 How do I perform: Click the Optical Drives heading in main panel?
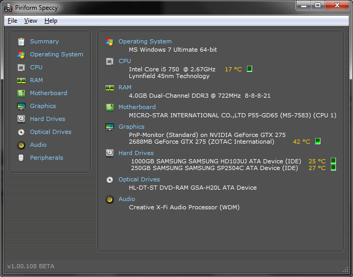[x=139, y=179]
